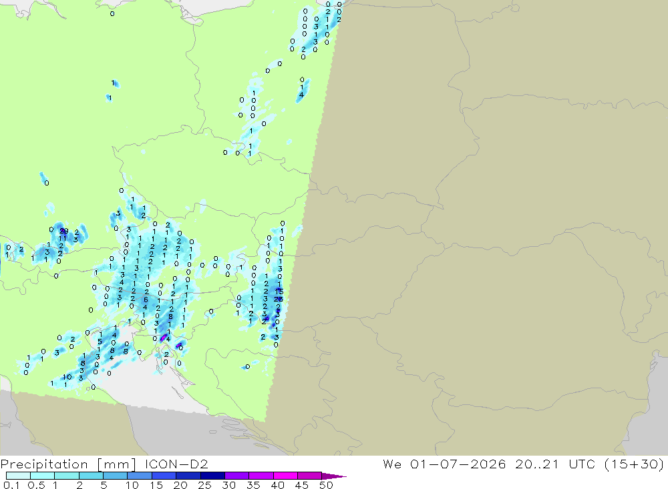This screenshot has height=489, width=668.
Task: Click the '29' precipitation value on map
Action: pyautogui.click(x=64, y=231)
